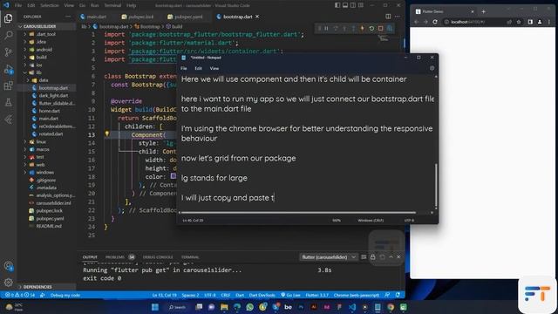558x314 pixels.
Task: Switch to the PROBLEMS panel tab
Action: [119, 256]
